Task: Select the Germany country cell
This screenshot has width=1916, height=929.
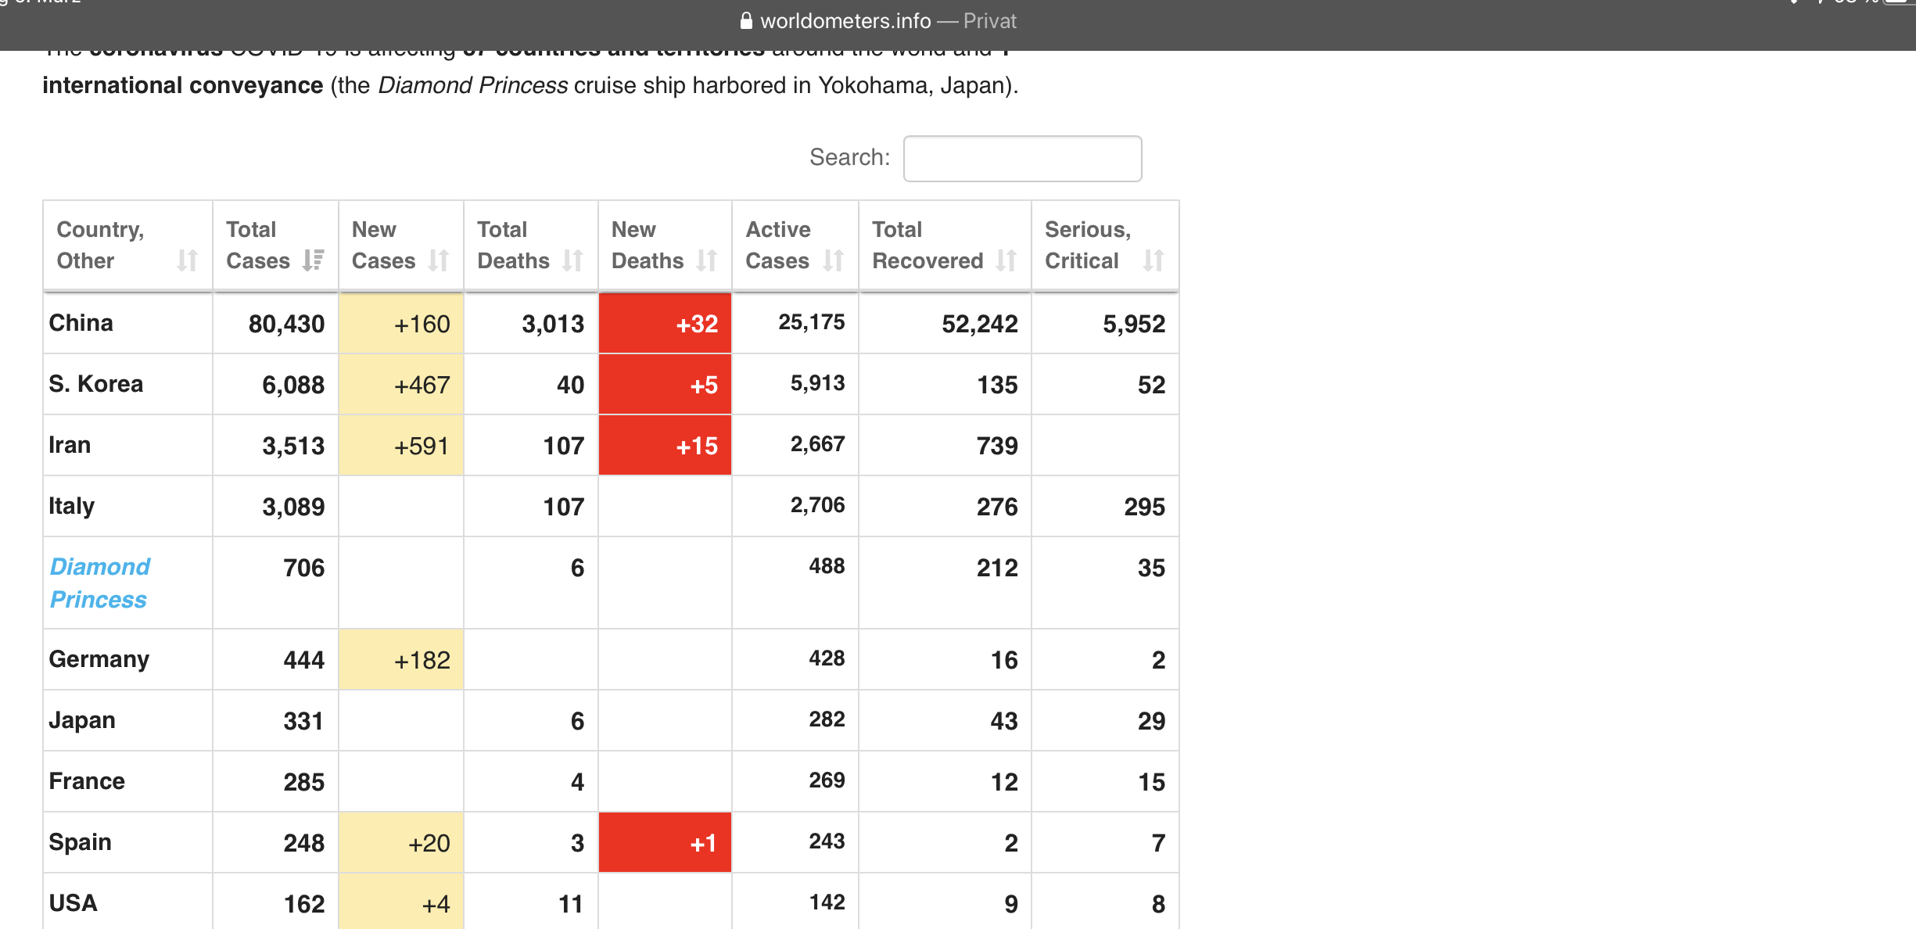Action: (99, 659)
